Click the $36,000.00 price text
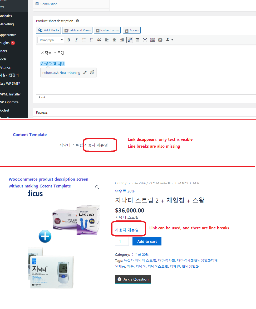The image size is (256, 309). [130, 210]
